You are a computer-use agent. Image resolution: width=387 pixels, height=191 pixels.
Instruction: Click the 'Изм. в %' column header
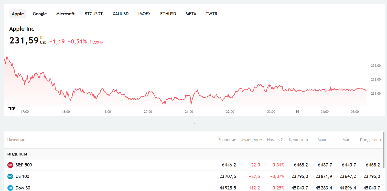click(x=275, y=140)
